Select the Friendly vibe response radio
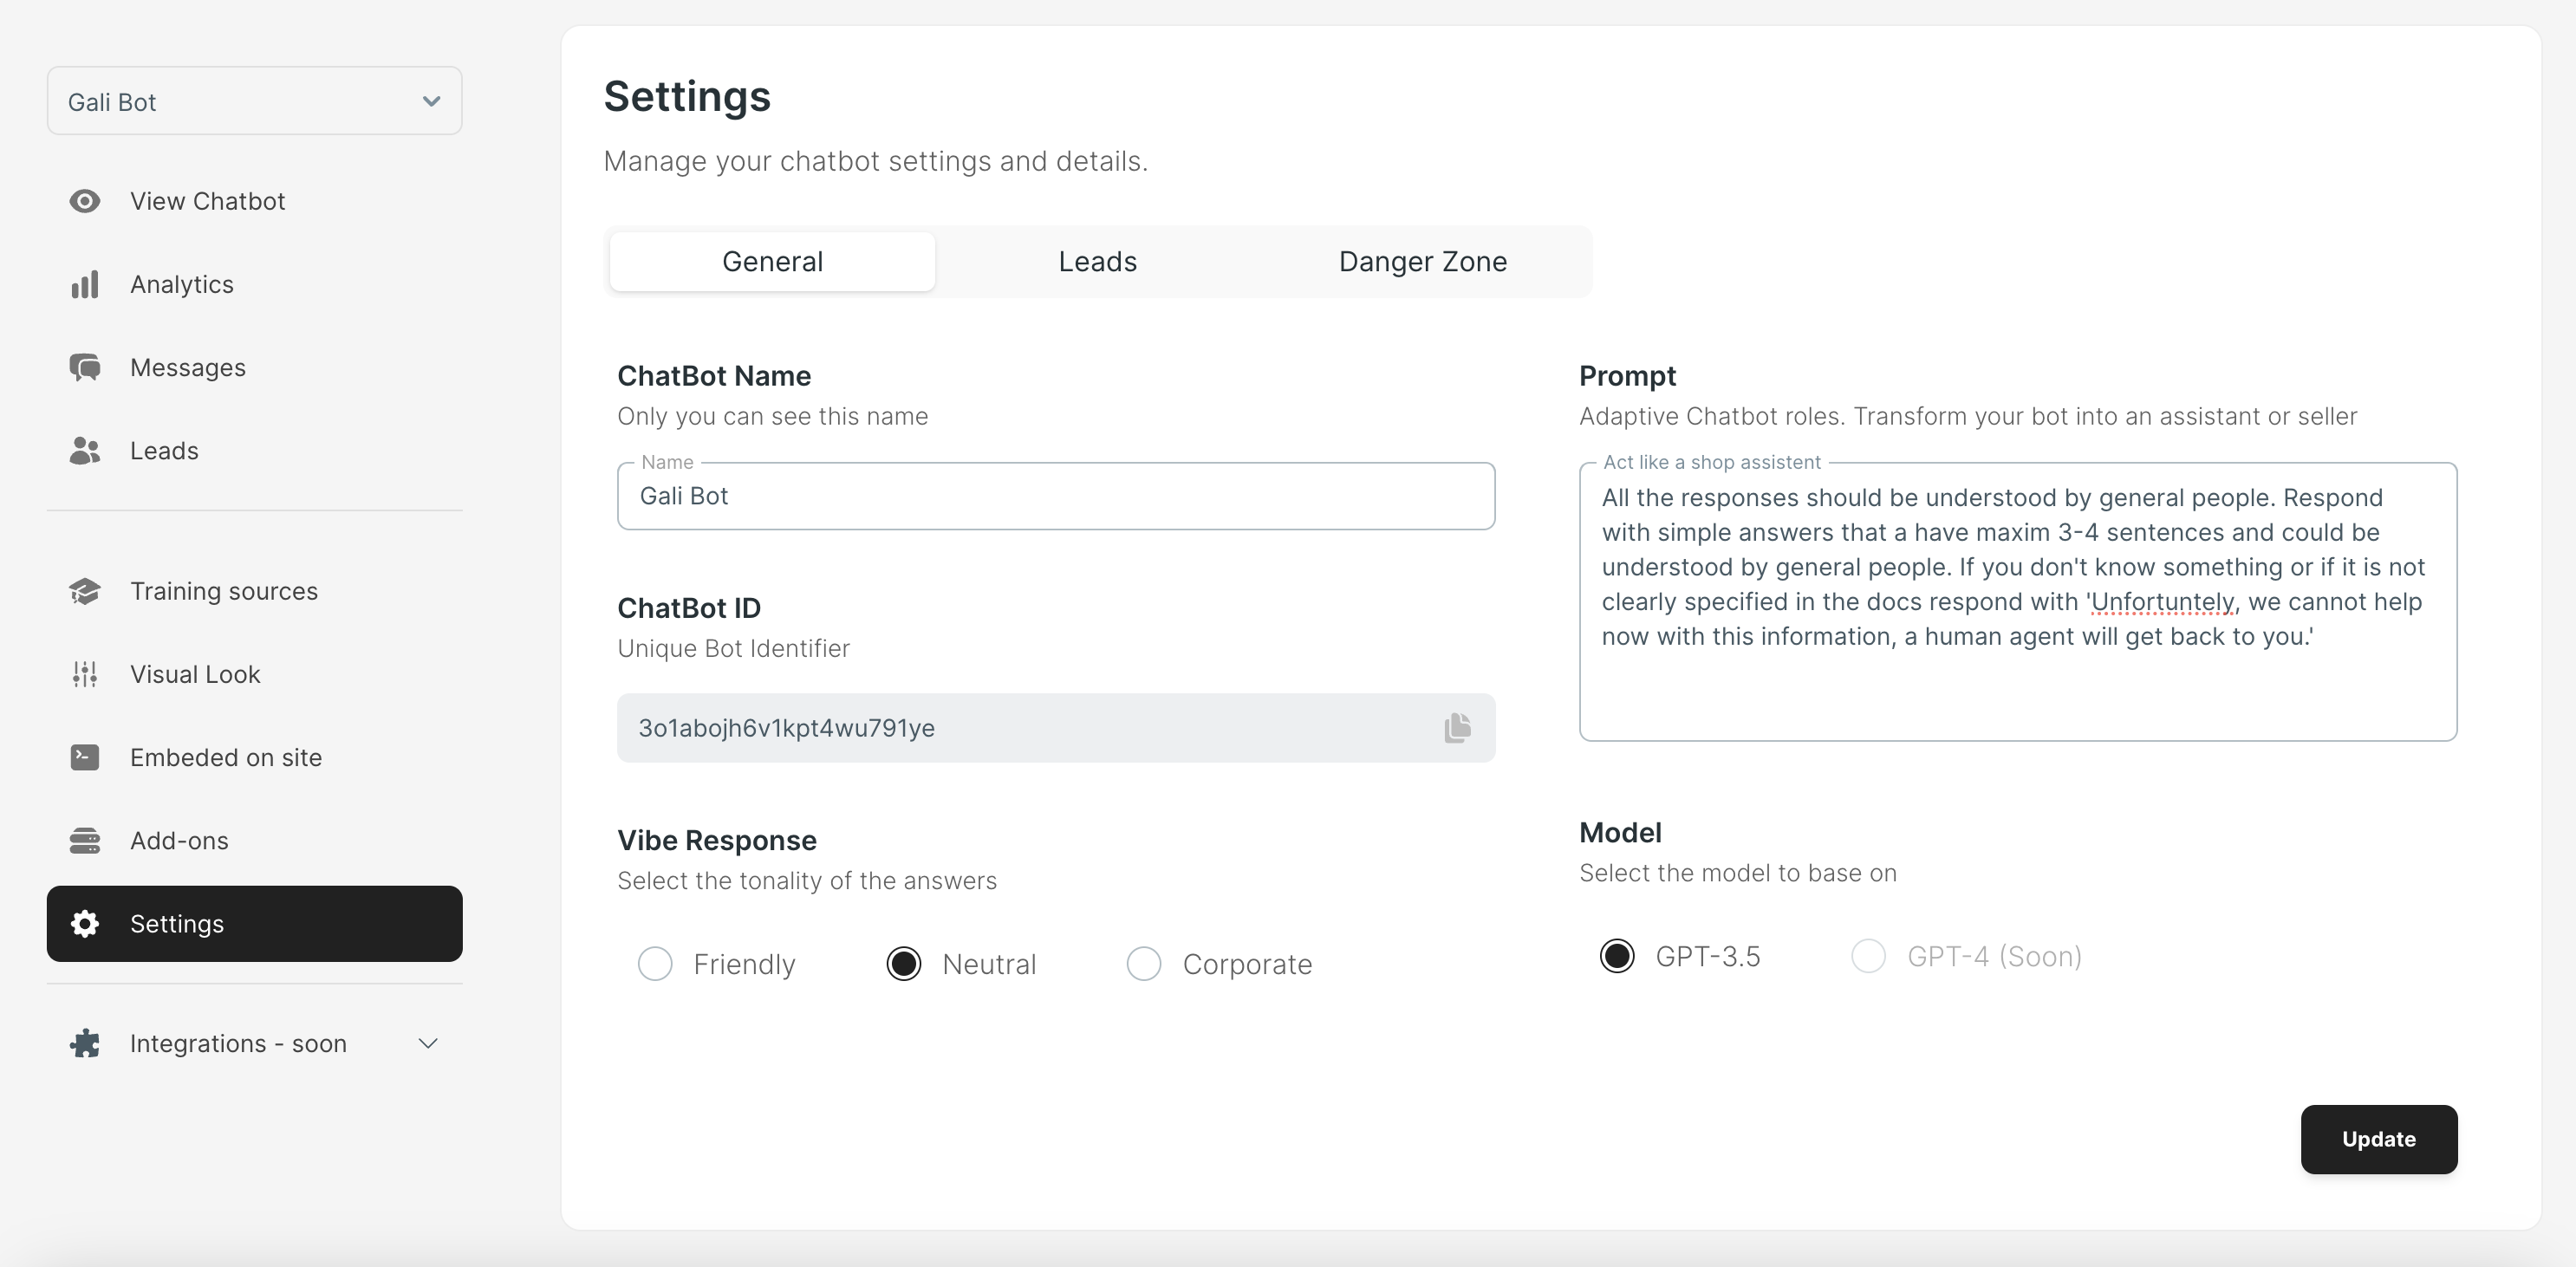 tap(654, 963)
